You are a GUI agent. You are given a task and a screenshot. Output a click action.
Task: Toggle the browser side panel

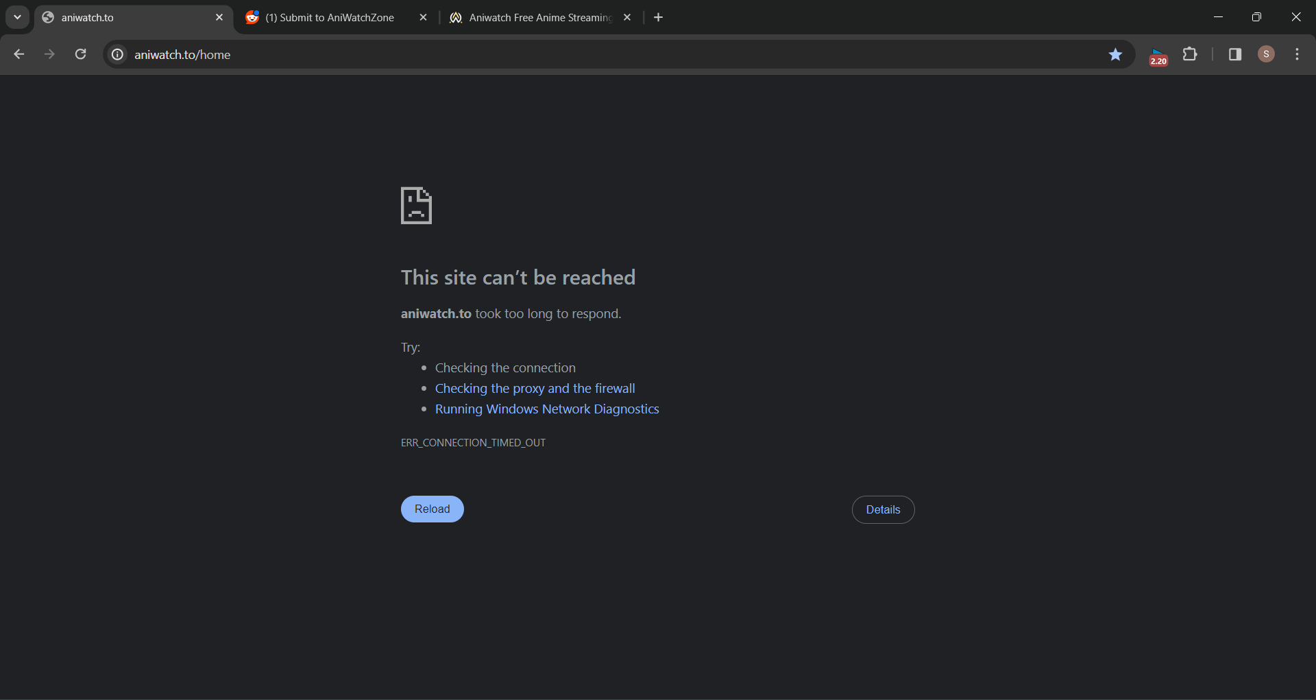point(1235,54)
